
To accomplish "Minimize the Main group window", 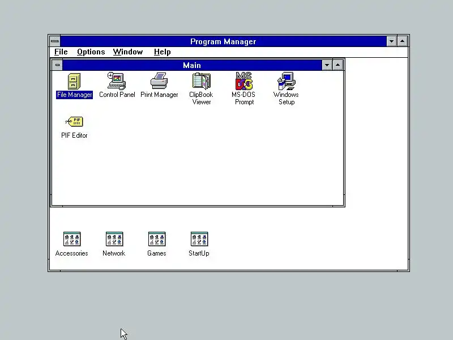I will coord(327,65).
